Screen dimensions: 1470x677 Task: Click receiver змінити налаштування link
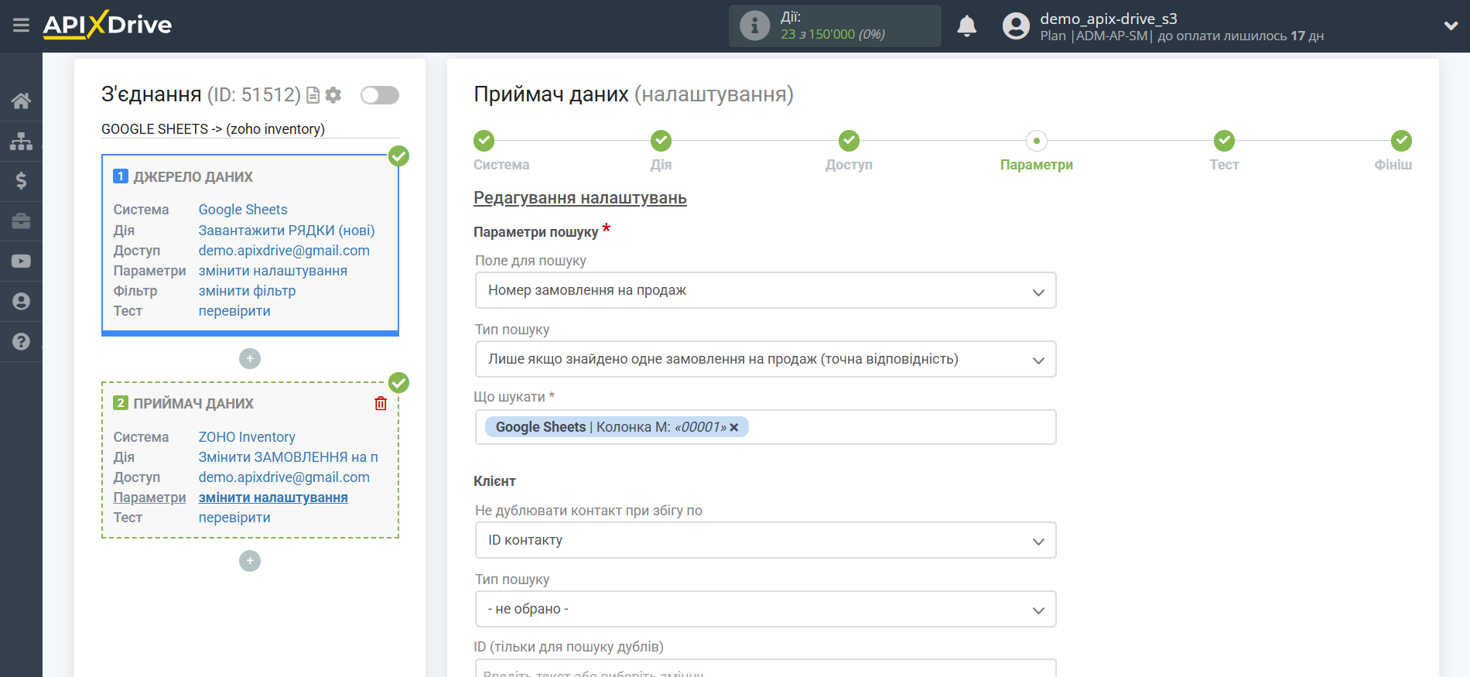tap(273, 497)
